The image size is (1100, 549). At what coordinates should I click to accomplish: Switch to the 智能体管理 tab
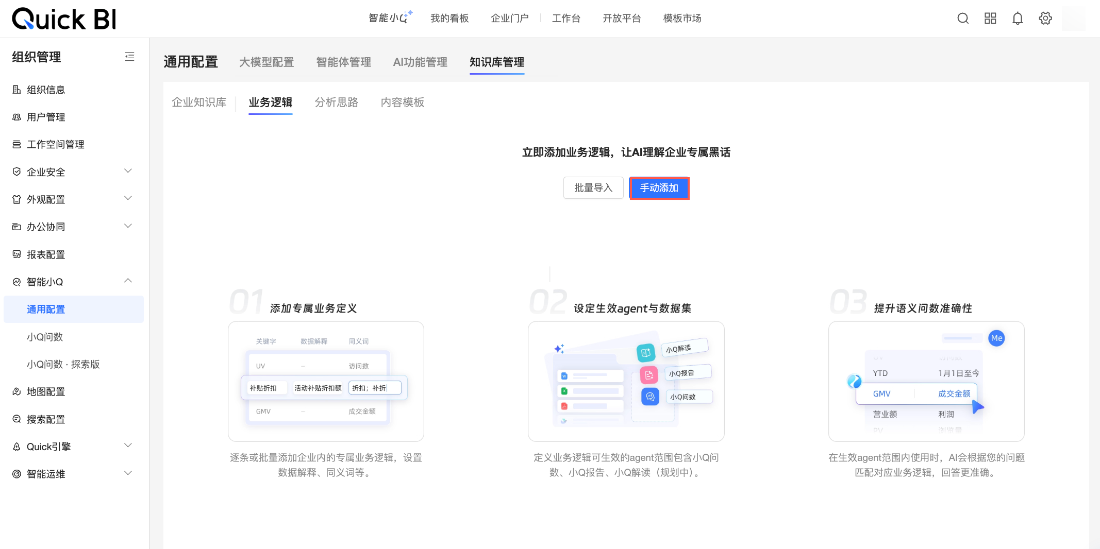click(343, 62)
